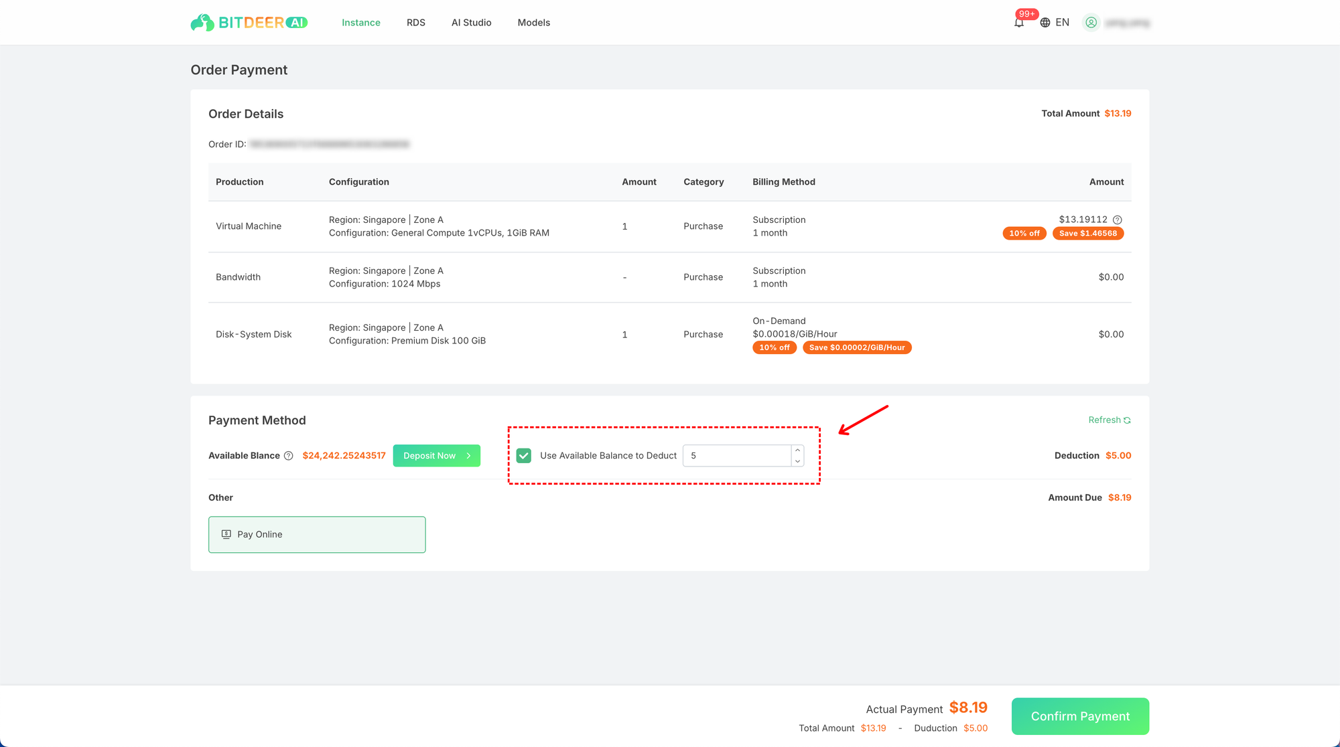Click the Bitdeer AI logo
The image size is (1340, 747).
click(x=249, y=23)
